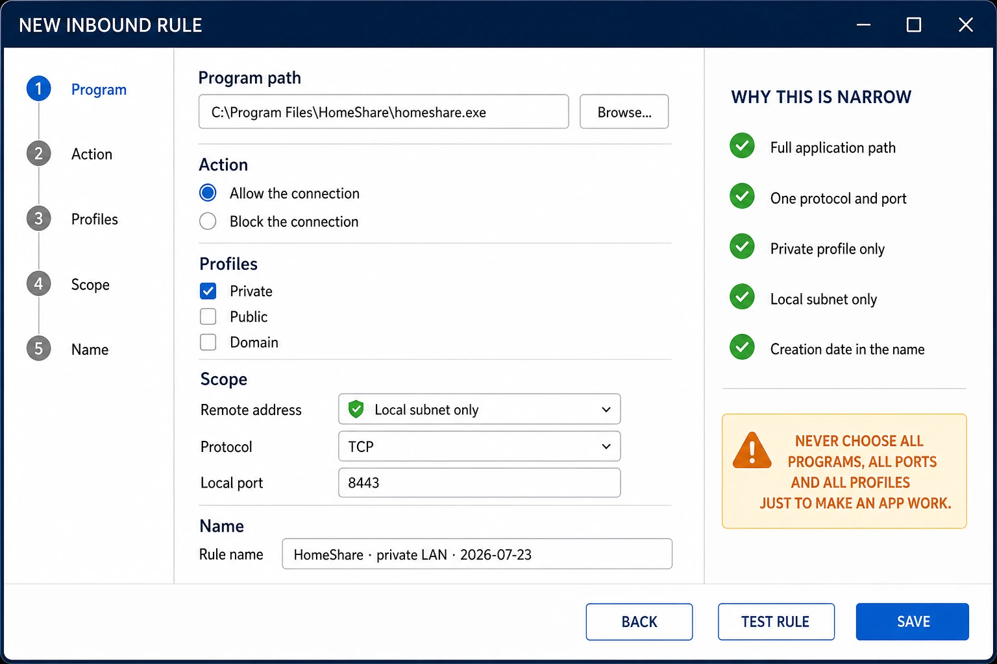Click green check beside One protocol and port

coord(742,196)
